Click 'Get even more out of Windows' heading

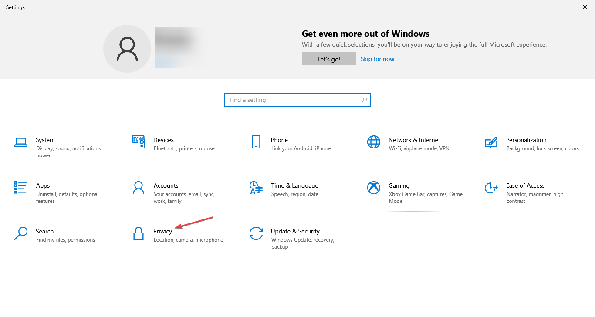pyautogui.click(x=366, y=34)
